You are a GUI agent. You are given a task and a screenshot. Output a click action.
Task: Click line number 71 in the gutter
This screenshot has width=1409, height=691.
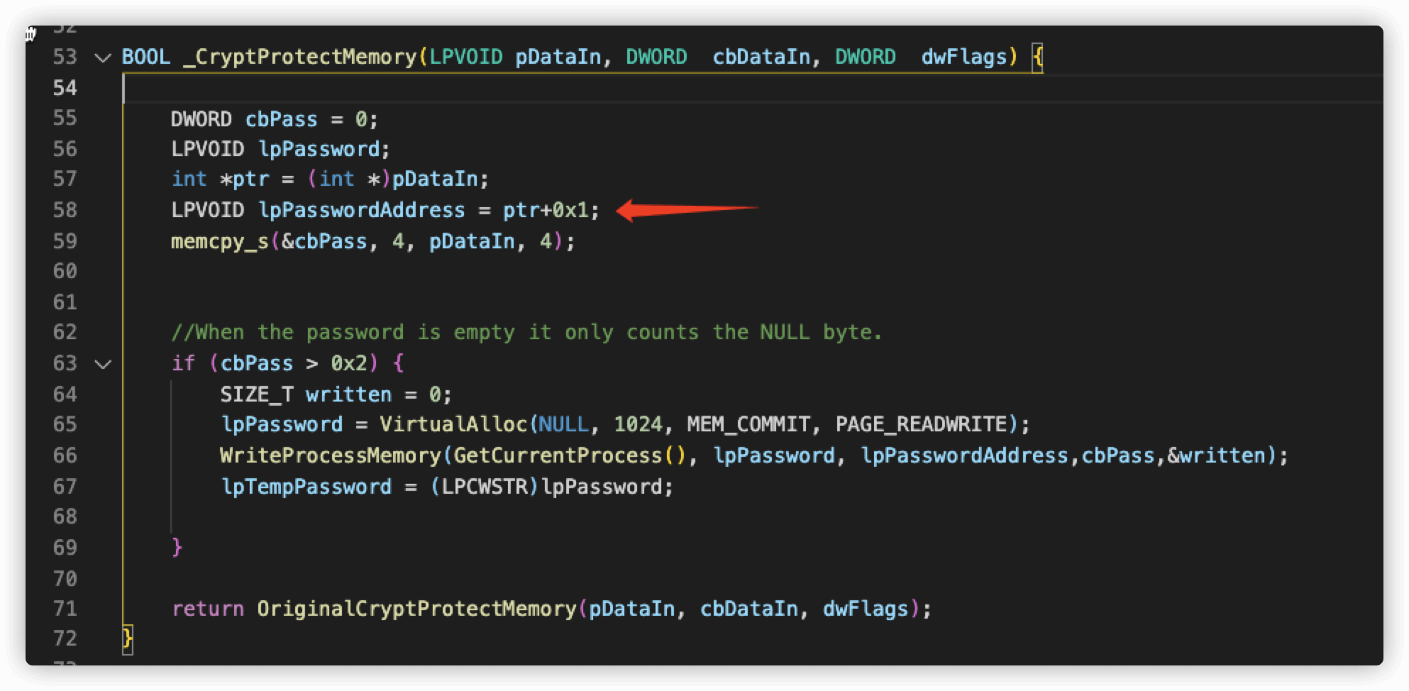click(x=65, y=609)
